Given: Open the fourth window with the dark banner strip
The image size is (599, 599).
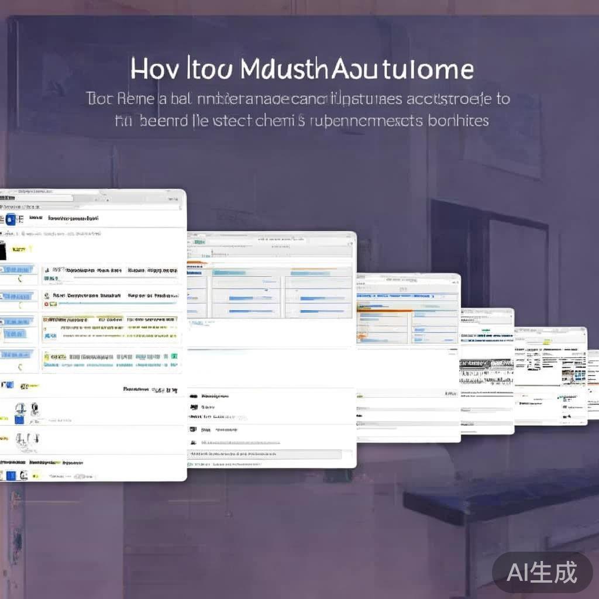Looking at the screenshot, I should tap(487, 371).
